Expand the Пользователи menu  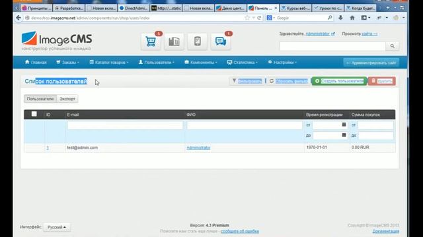click(x=157, y=63)
